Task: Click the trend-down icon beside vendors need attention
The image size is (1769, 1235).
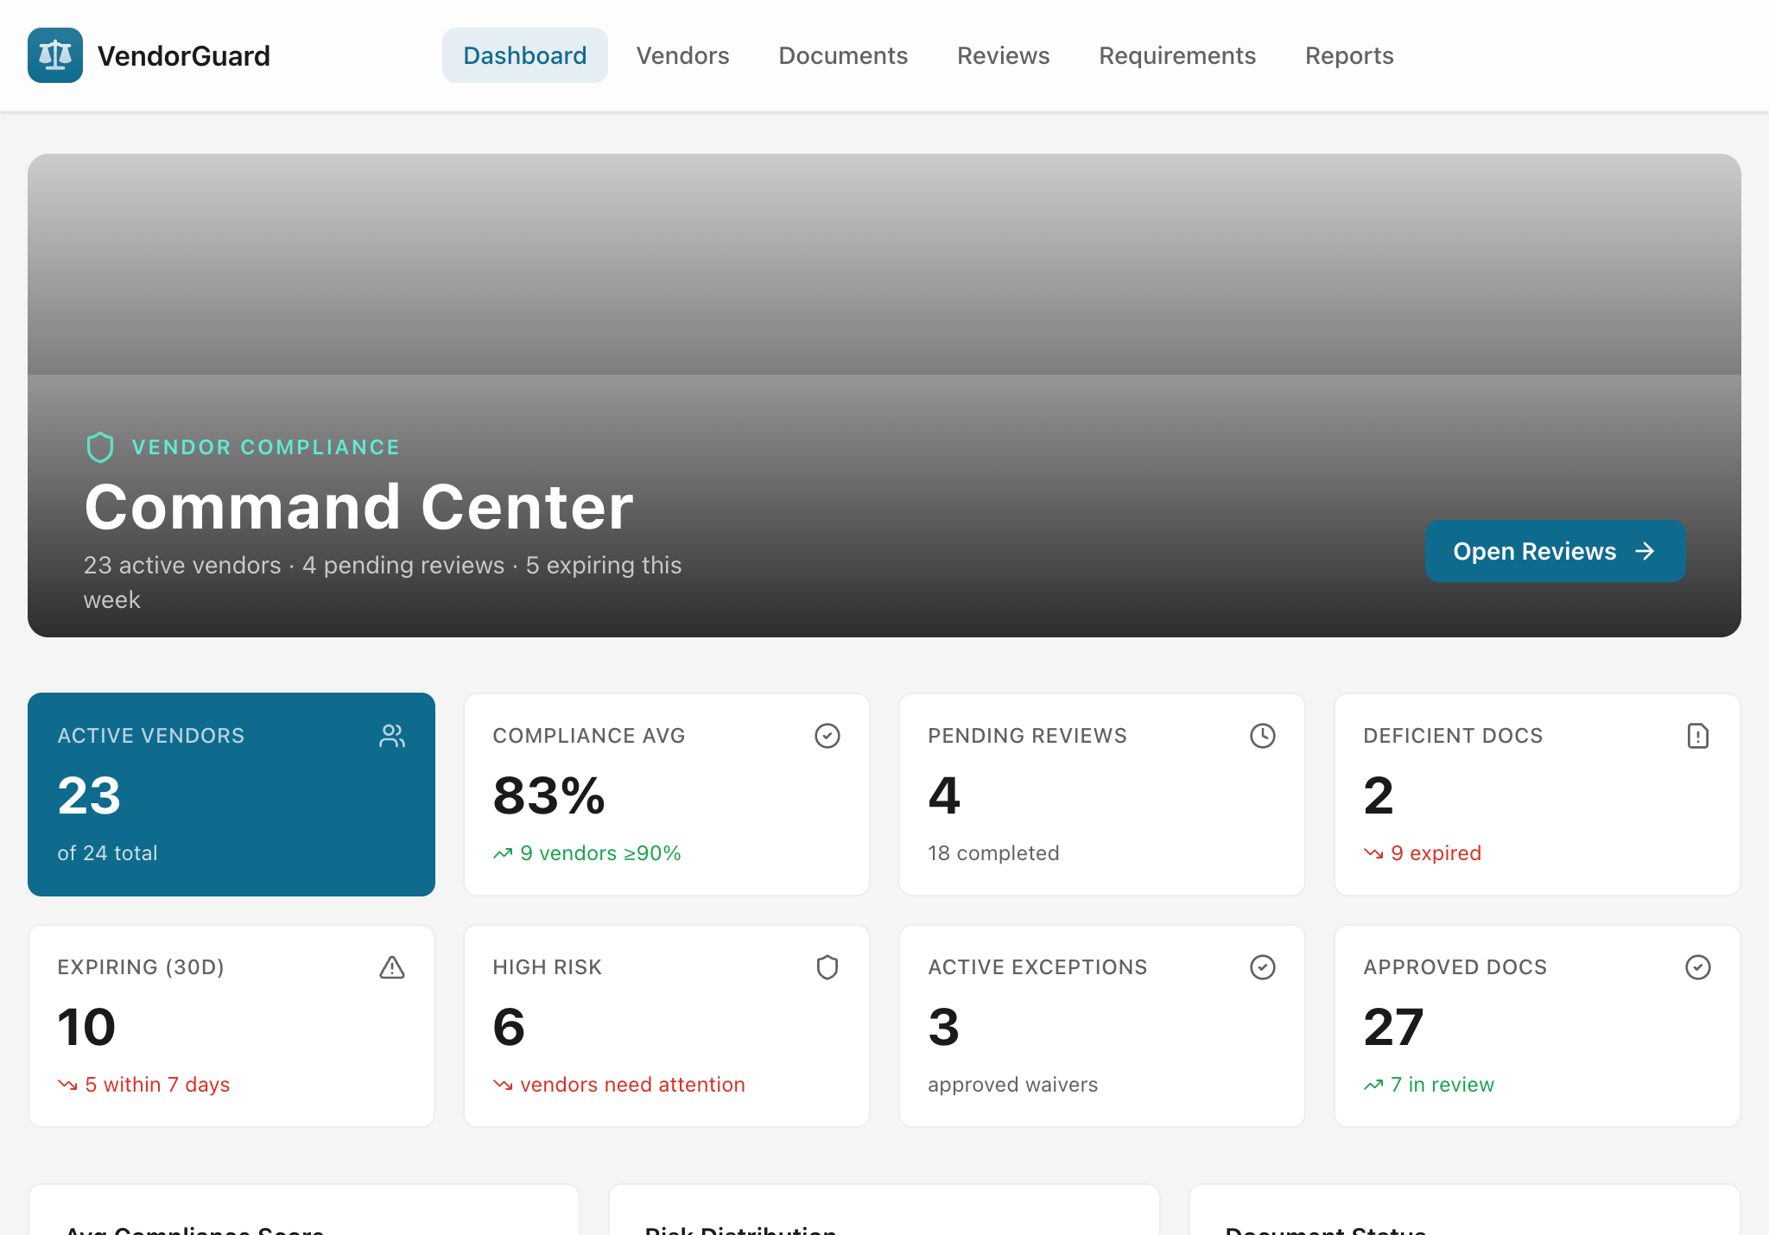Action: click(x=503, y=1086)
